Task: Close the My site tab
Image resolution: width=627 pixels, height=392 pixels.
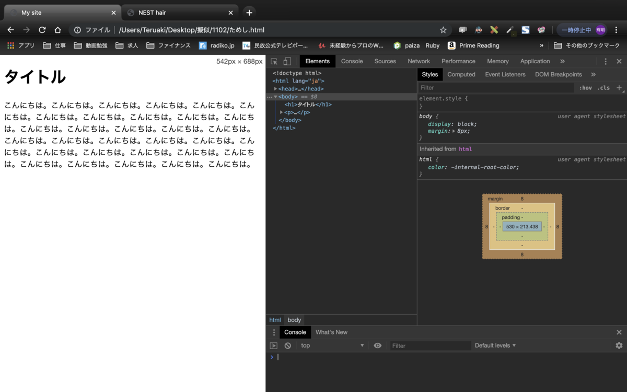Action: [x=114, y=13]
